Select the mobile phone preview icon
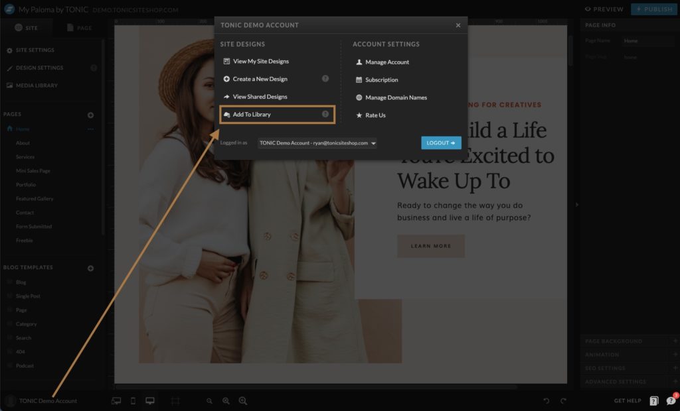The width and height of the screenshot is (680, 411). 133,401
